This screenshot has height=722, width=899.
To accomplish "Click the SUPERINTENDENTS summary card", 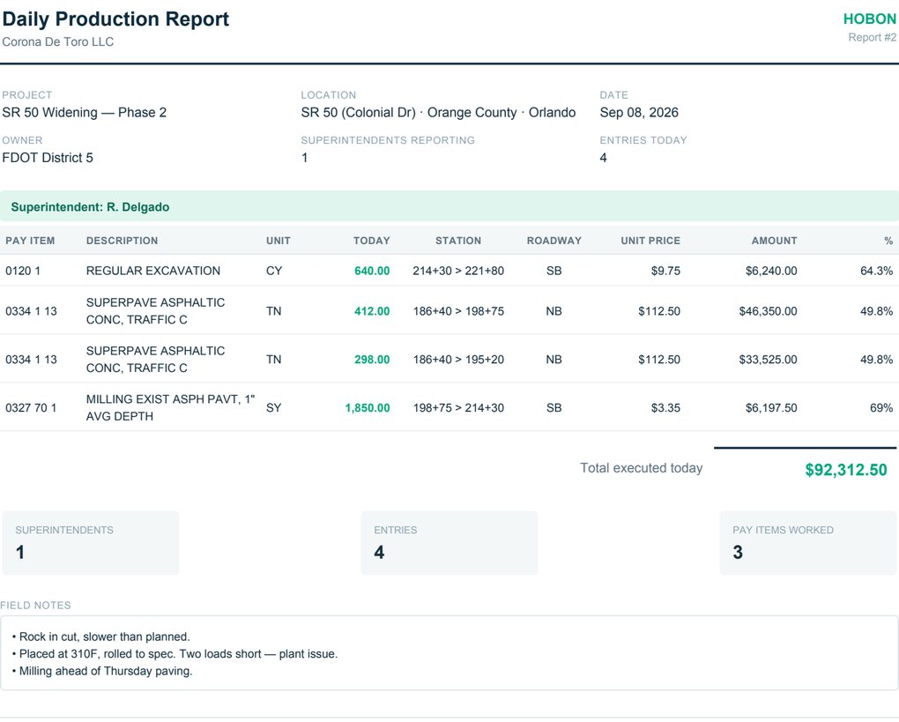I will 91,543.
